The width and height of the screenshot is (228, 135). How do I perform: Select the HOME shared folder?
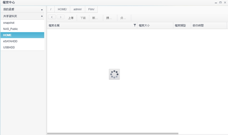point(23,35)
